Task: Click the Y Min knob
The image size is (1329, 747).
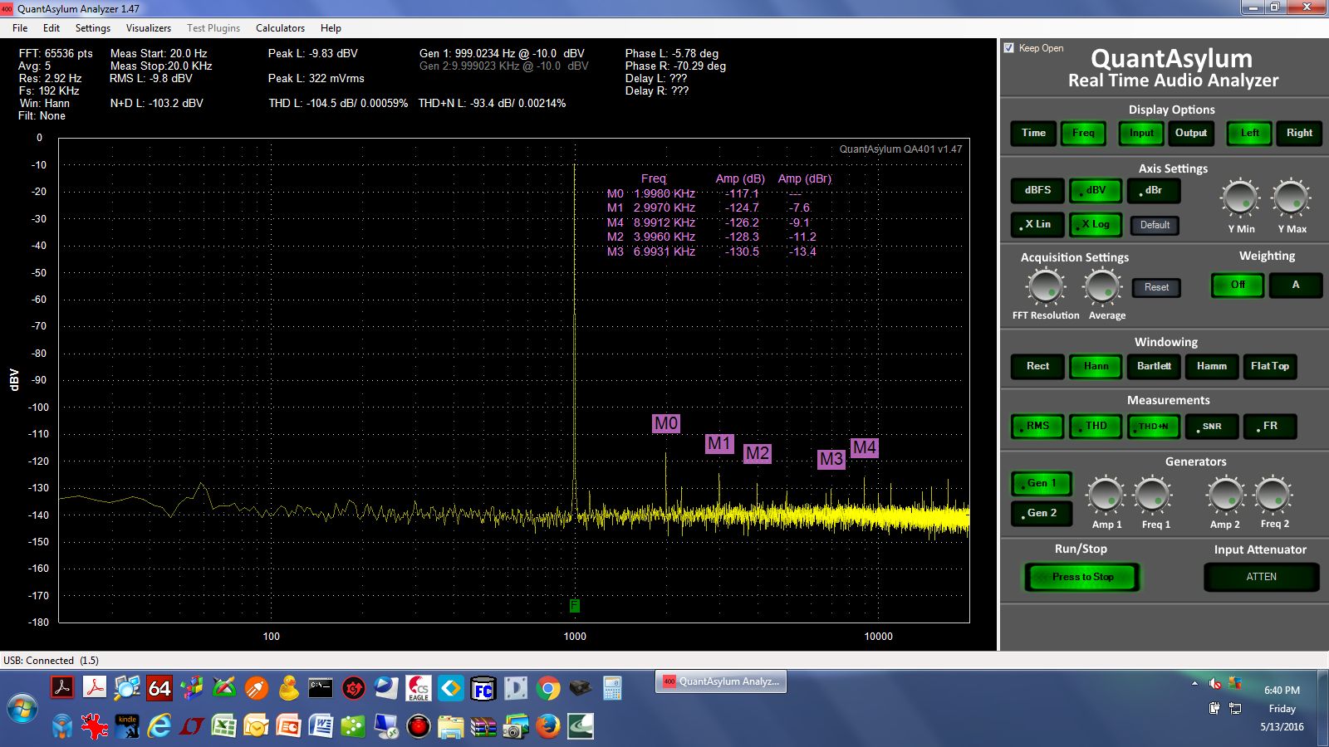Action: coord(1240,198)
